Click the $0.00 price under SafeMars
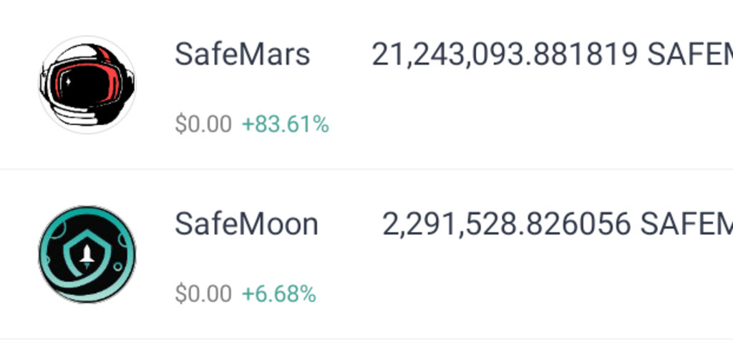Image resolution: width=733 pixels, height=343 pixels. point(203,125)
